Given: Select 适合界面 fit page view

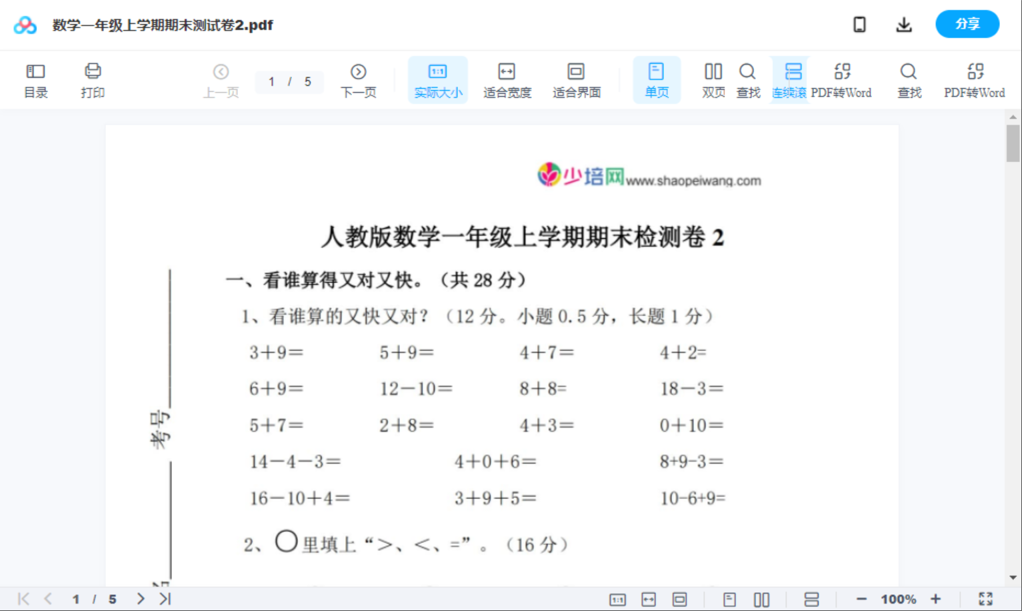Looking at the screenshot, I should [x=575, y=79].
